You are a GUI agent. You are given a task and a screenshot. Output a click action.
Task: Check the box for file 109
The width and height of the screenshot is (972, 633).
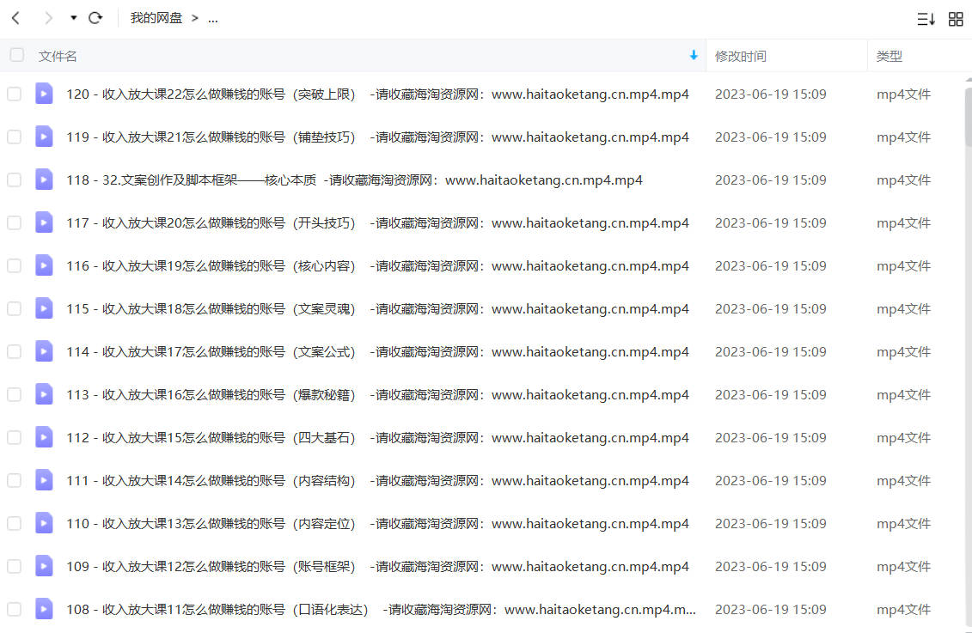pyautogui.click(x=14, y=566)
